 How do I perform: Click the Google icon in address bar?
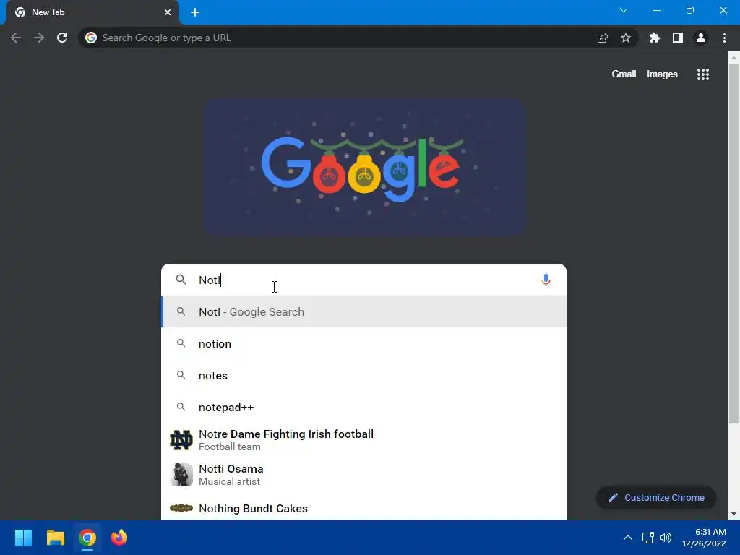click(91, 38)
